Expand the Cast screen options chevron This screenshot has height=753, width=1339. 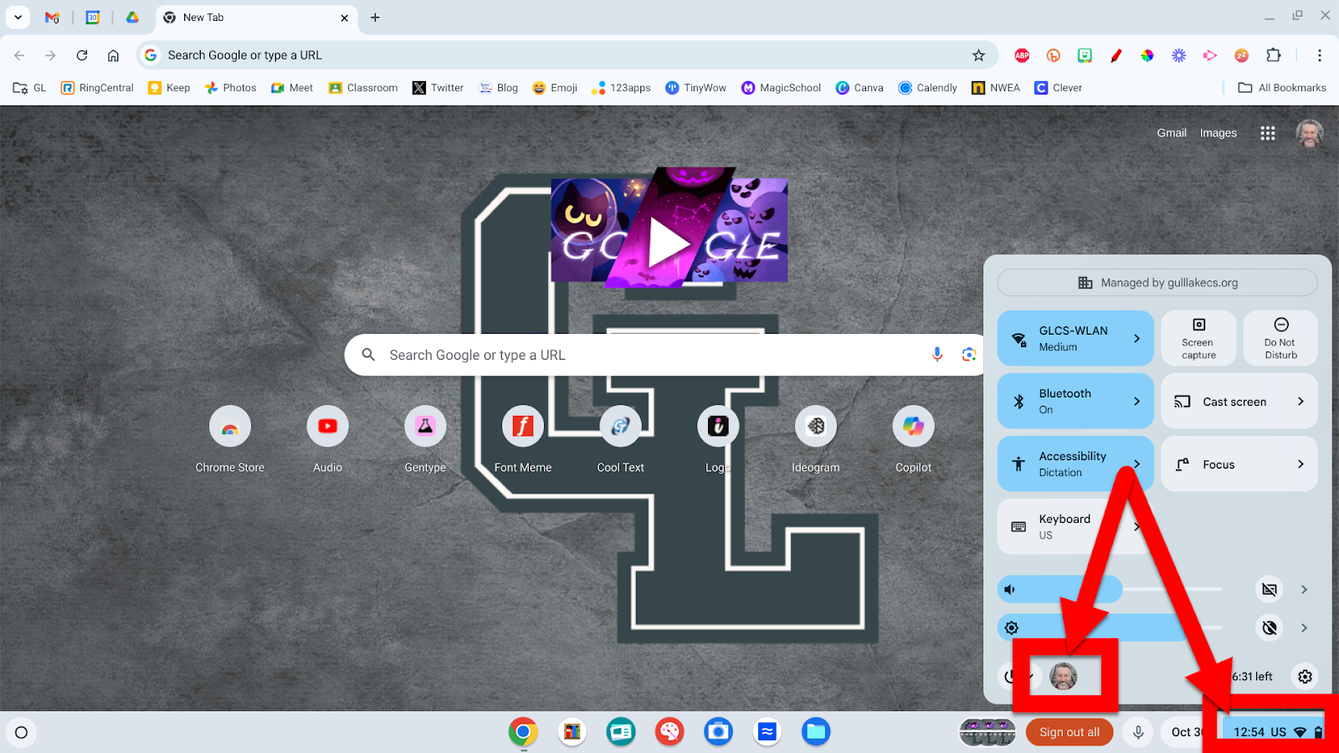click(1301, 402)
